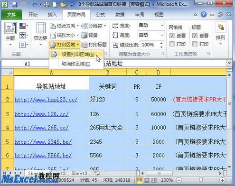Toggle 网格线 打印 gridlines print checkbox

172,44
